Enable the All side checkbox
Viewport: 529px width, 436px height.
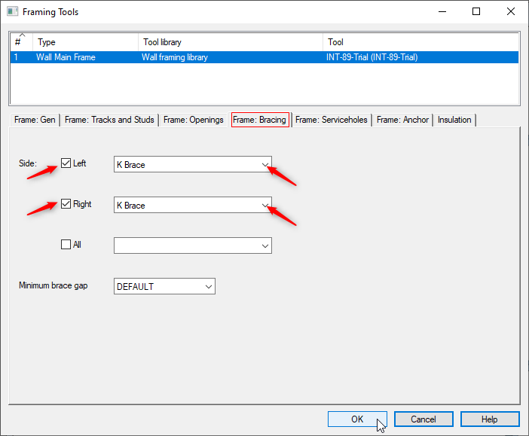pos(66,245)
